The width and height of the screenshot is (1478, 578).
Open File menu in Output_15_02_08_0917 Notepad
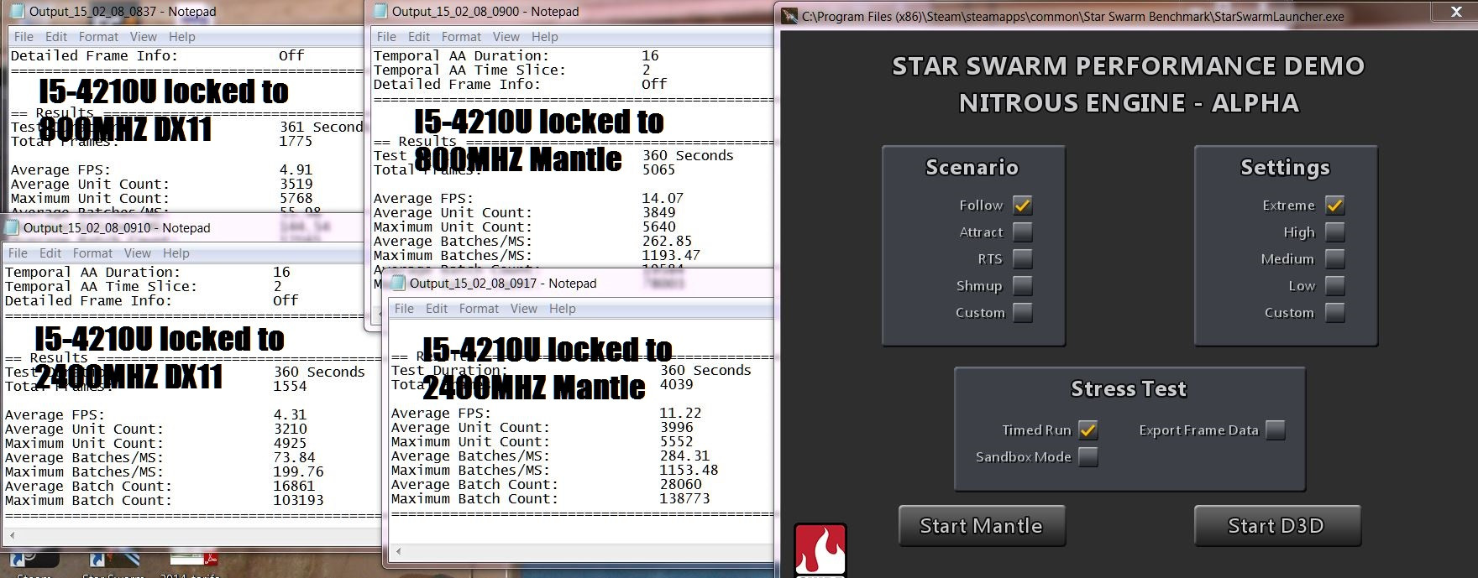tap(404, 309)
